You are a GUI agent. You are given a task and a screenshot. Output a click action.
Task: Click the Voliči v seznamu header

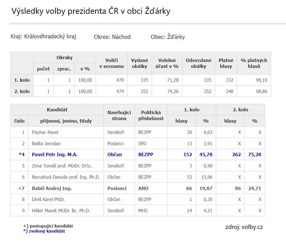click(x=112, y=63)
